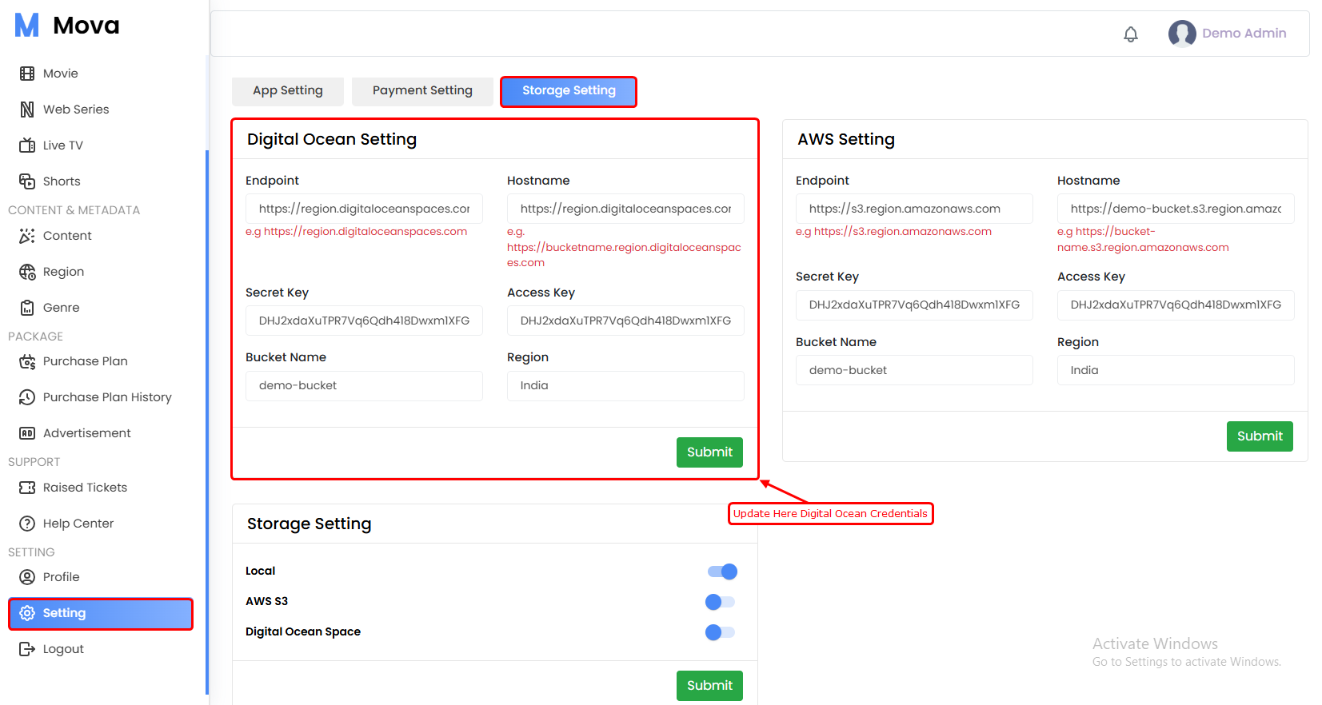
Task: Click the Digital Ocean Bucket Name field
Action: 364,386
